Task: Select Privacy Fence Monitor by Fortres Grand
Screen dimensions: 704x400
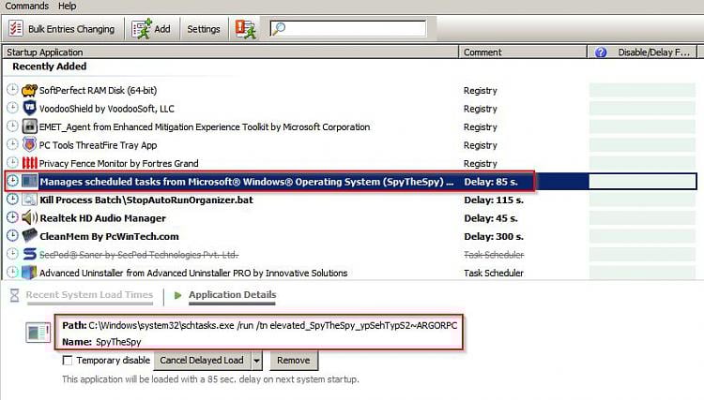Action: click(x=118, y=164)
